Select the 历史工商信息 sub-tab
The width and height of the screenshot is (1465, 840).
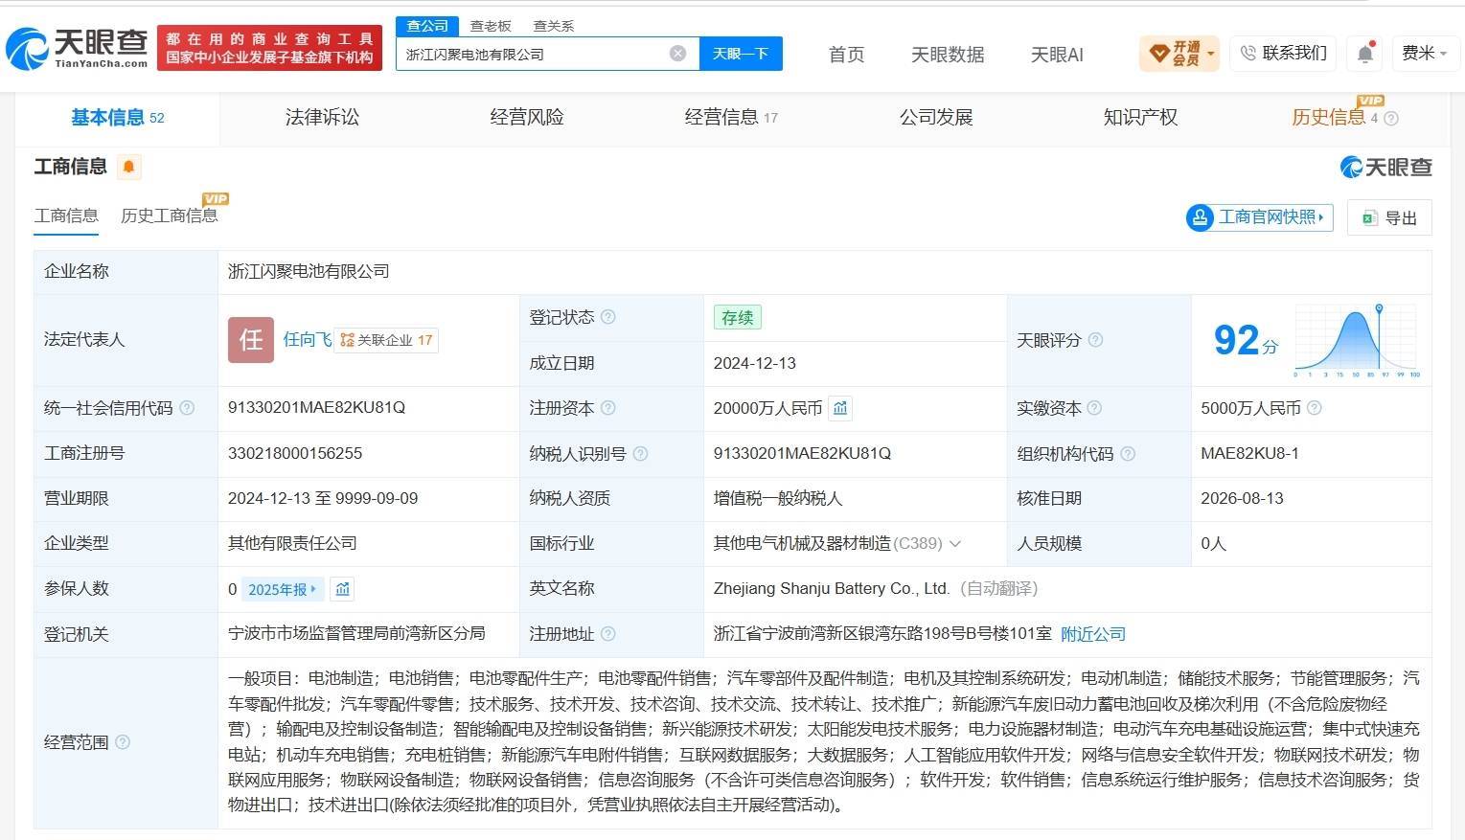(x=170, y=216)
